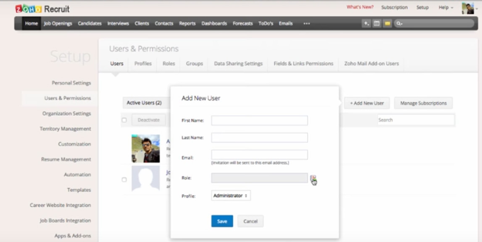Select Territory Management in the sidebar
This screenshot has width=482, height=242.
[x=65, y=129]
